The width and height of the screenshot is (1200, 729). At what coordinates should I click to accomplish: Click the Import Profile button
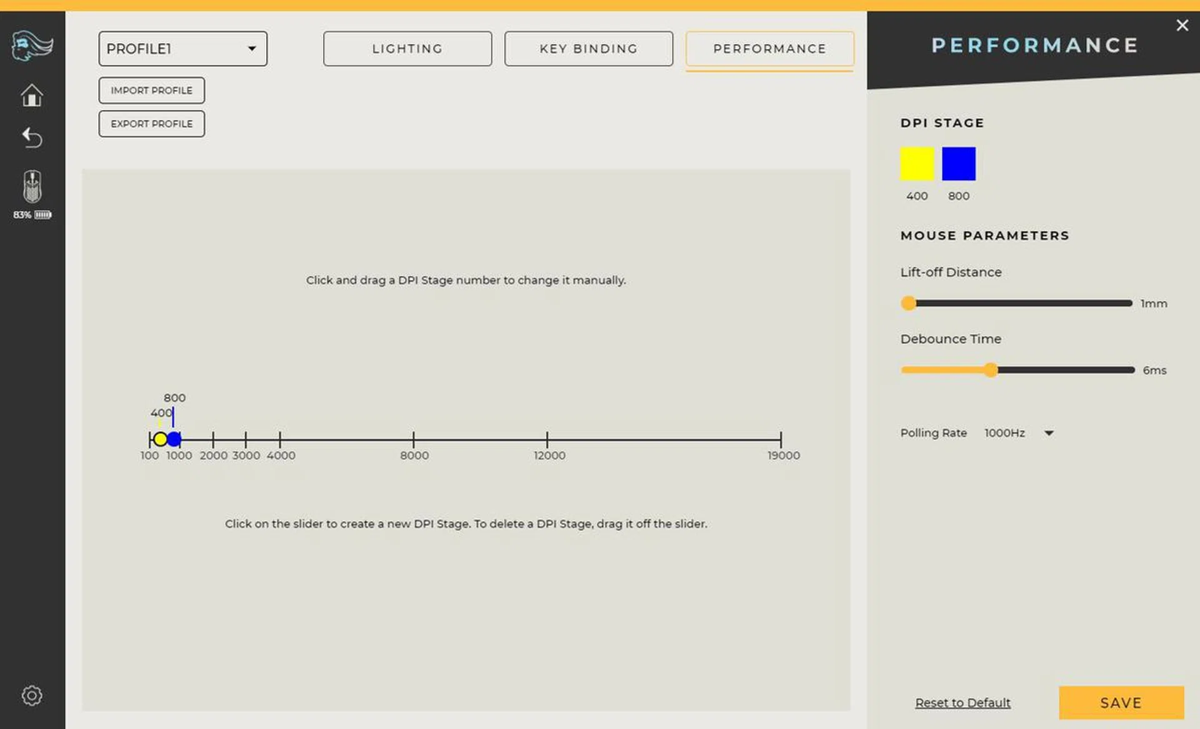151,91
